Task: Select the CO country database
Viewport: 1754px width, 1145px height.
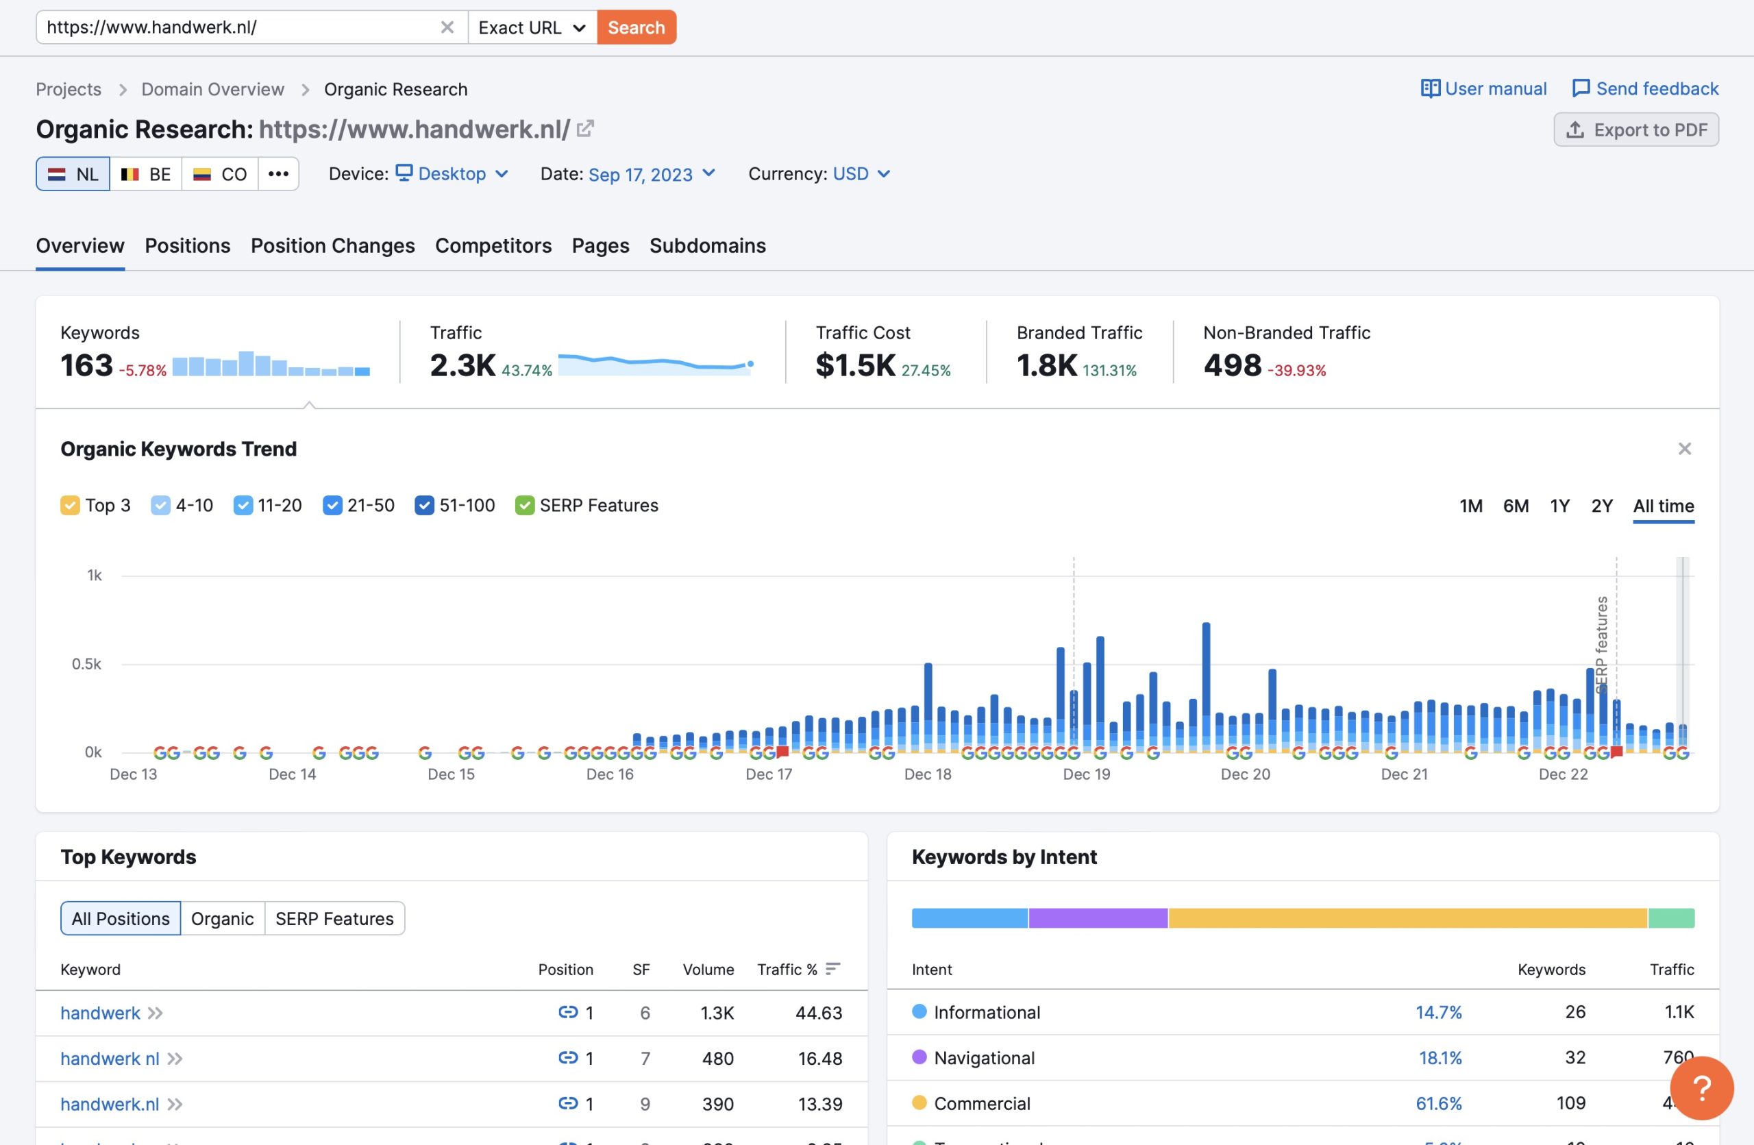Action: click(220, 174)
